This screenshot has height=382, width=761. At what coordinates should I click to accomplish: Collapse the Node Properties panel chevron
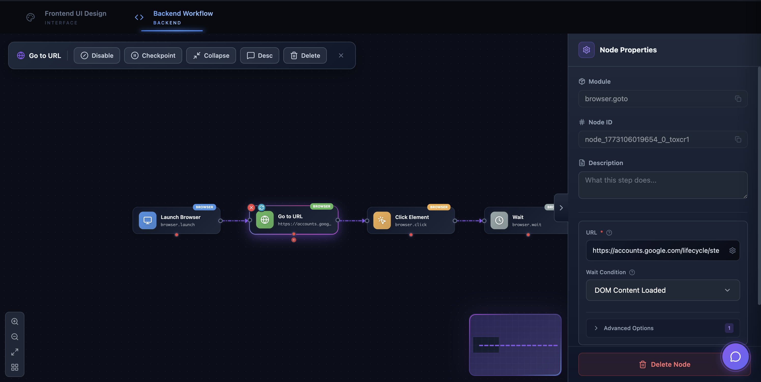[561, 208]
